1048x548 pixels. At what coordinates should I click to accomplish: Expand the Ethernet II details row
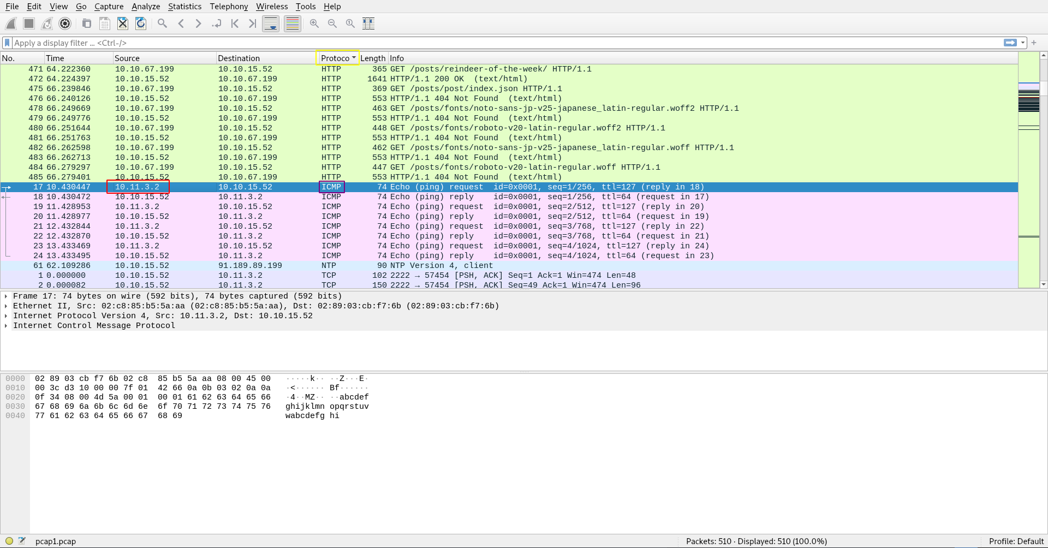pyautogui.click(x=6, y=306)
